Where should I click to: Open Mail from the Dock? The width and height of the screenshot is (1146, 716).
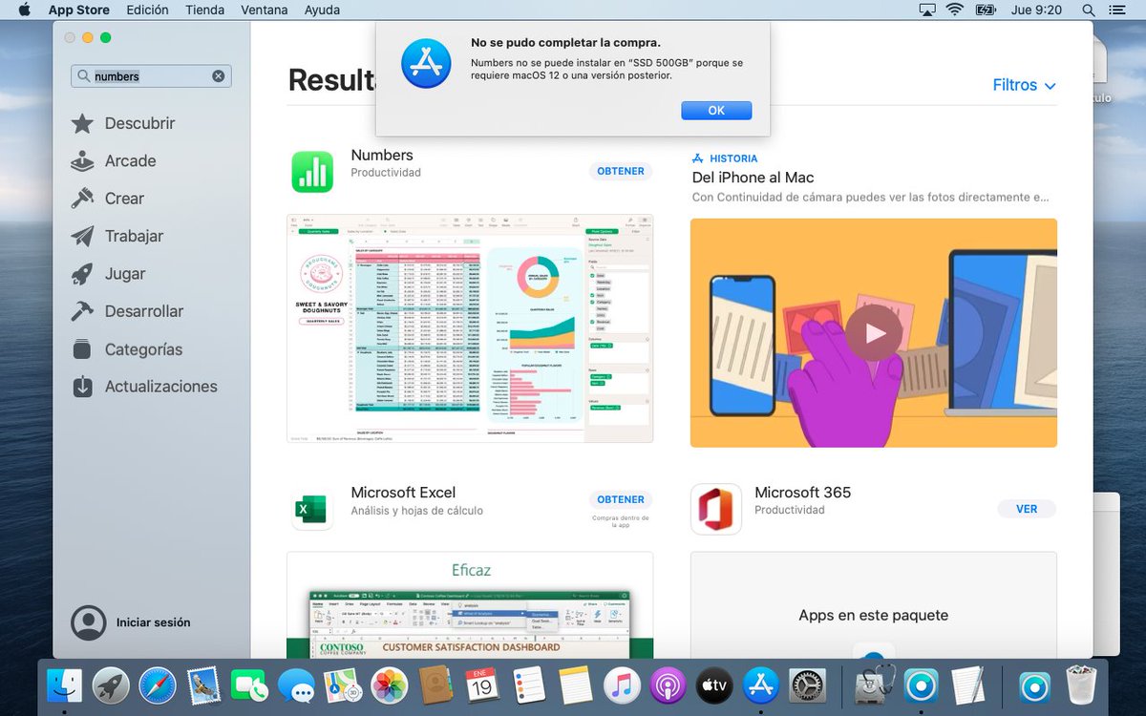204,684
